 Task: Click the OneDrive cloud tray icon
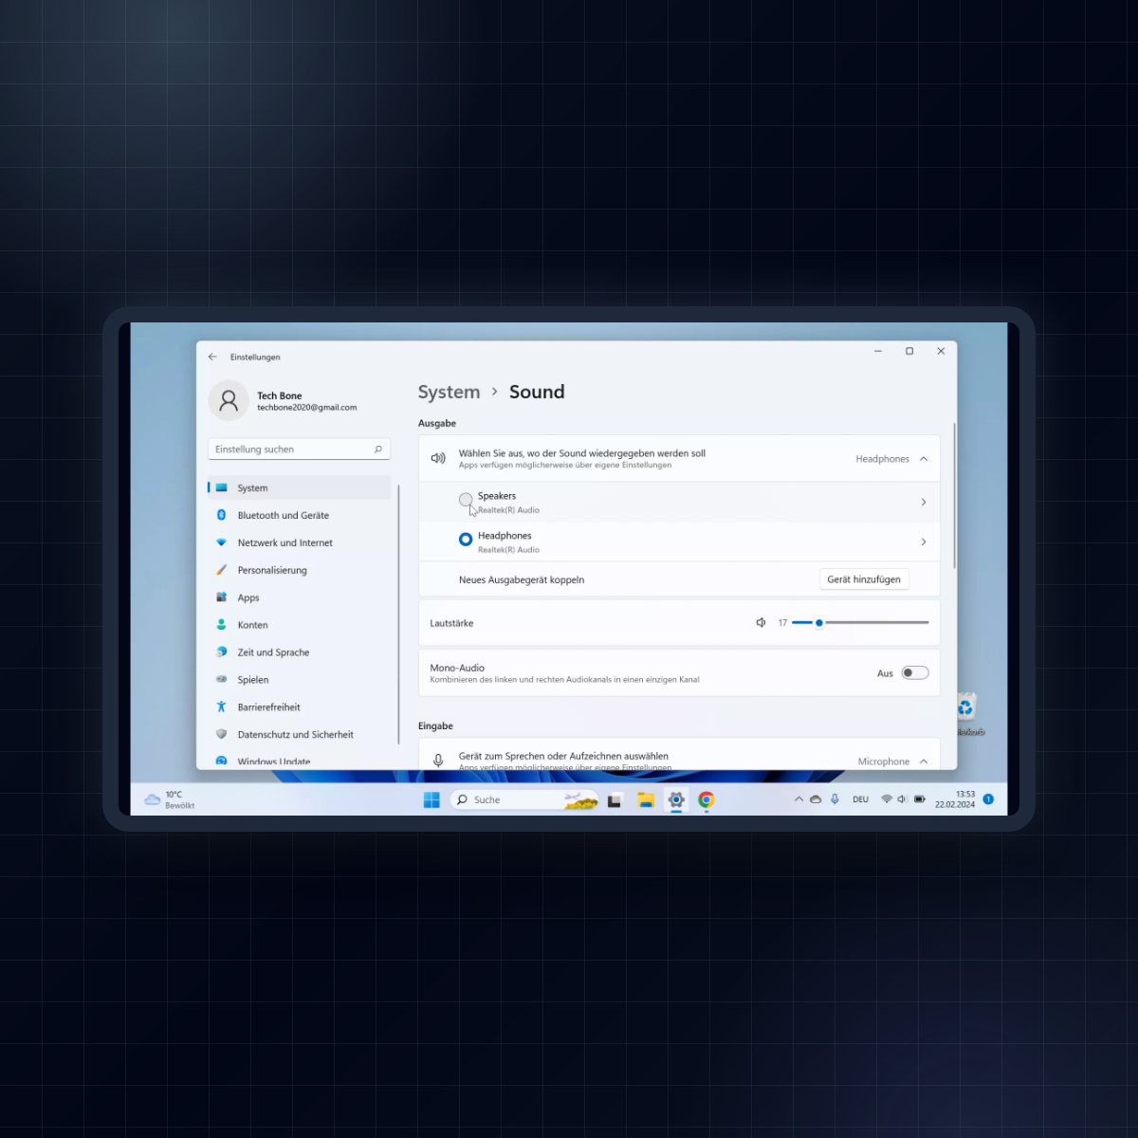point(816,799)
